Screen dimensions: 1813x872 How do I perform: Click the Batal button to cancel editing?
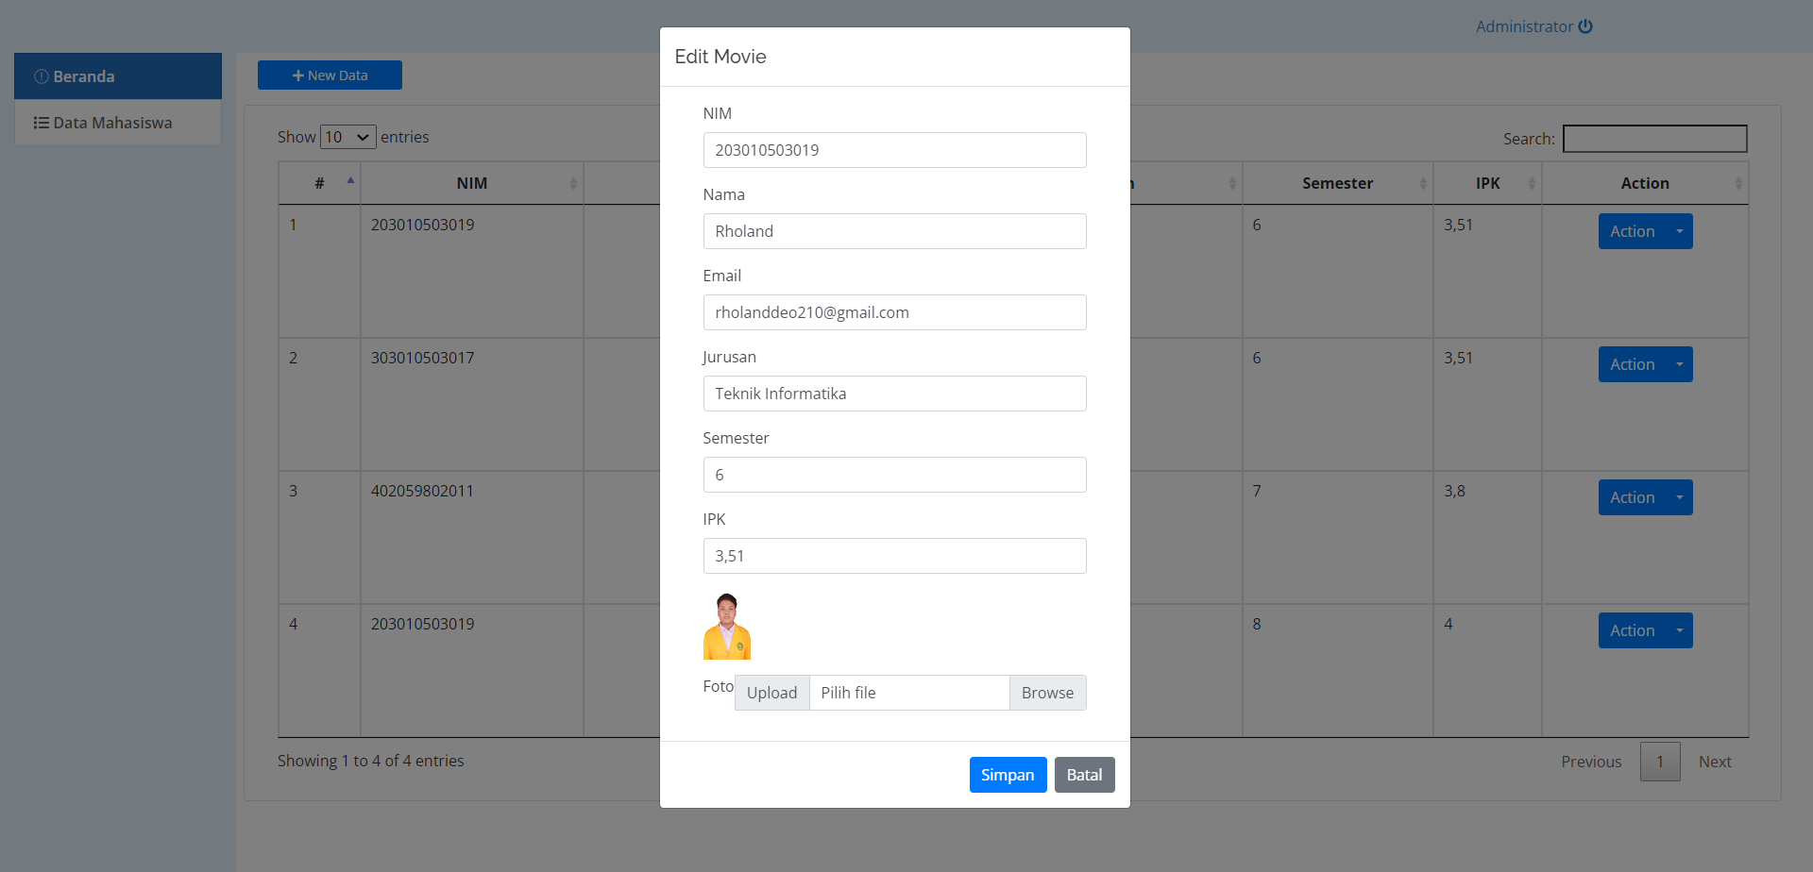point(1084,774)
